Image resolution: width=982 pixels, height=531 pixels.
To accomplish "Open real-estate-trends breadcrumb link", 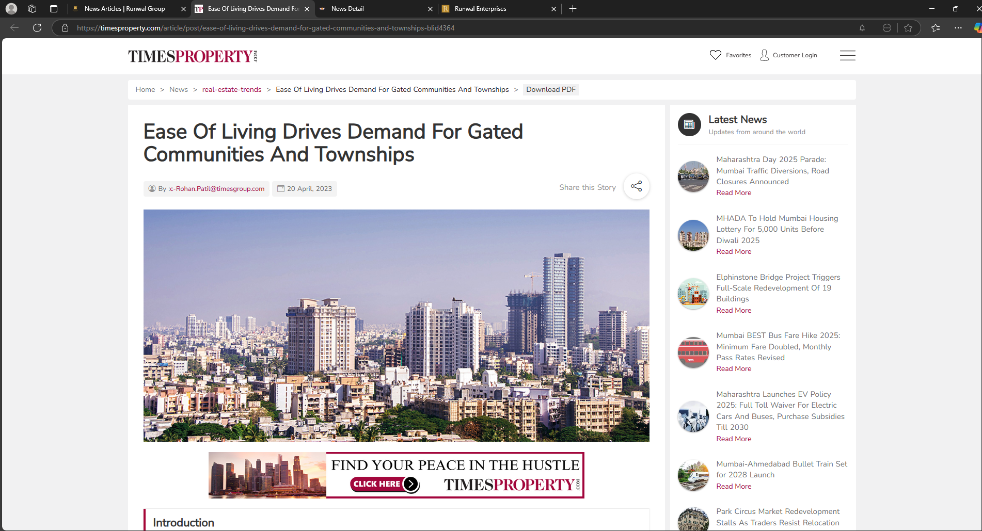I will pyautogui.click(x=231, y=89).
